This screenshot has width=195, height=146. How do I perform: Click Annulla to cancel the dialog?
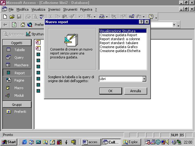[136, 91]
